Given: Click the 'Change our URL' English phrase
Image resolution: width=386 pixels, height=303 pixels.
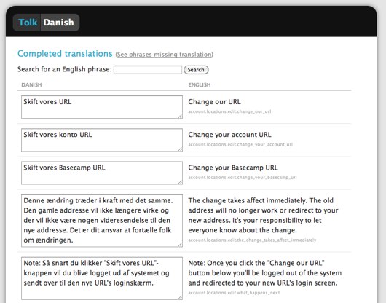Looking at the screenshot, I should tap(214, 102).
